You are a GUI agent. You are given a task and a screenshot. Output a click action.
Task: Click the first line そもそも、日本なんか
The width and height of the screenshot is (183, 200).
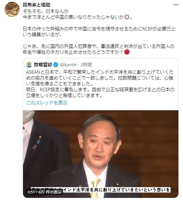click(x=46, y=11)
